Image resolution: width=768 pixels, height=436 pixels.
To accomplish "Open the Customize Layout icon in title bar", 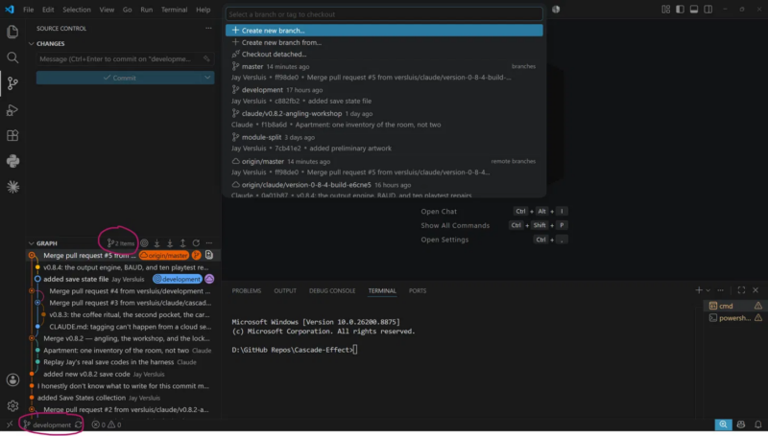I will (x=665, y=10).
